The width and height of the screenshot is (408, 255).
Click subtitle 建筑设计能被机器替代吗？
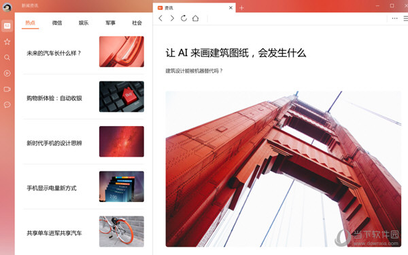(x=194, y=71)
